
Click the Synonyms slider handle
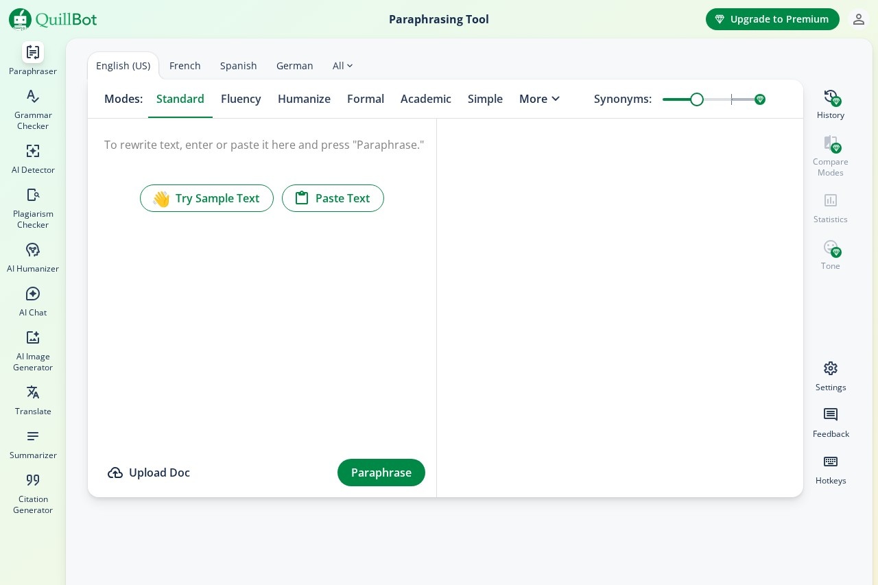click(x=697, y=99)
